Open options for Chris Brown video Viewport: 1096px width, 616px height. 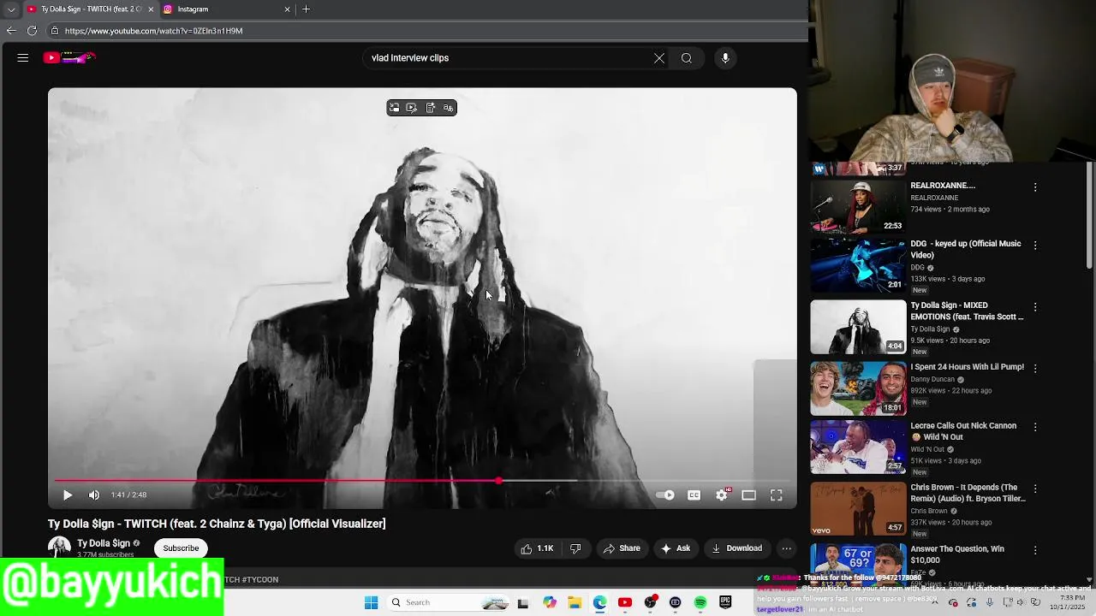[1035, 489]
